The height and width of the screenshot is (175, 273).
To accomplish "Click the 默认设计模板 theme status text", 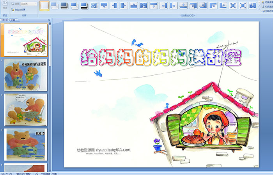I will [x=23, y=173].
